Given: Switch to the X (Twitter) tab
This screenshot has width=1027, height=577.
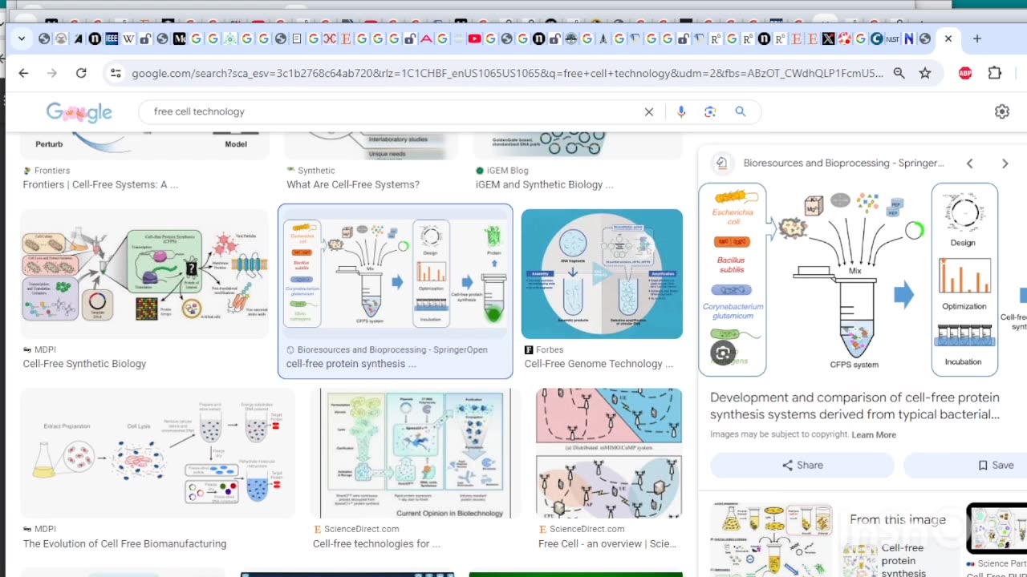Looking at the screenshot, I should pyautogui.click(x=828, y=38).
